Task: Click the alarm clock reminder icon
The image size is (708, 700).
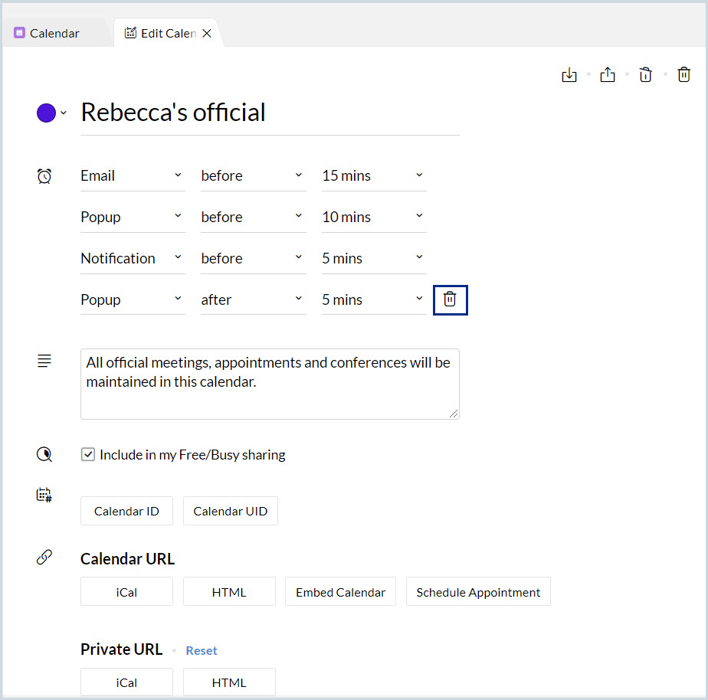Action: click(x=44, y=176)
